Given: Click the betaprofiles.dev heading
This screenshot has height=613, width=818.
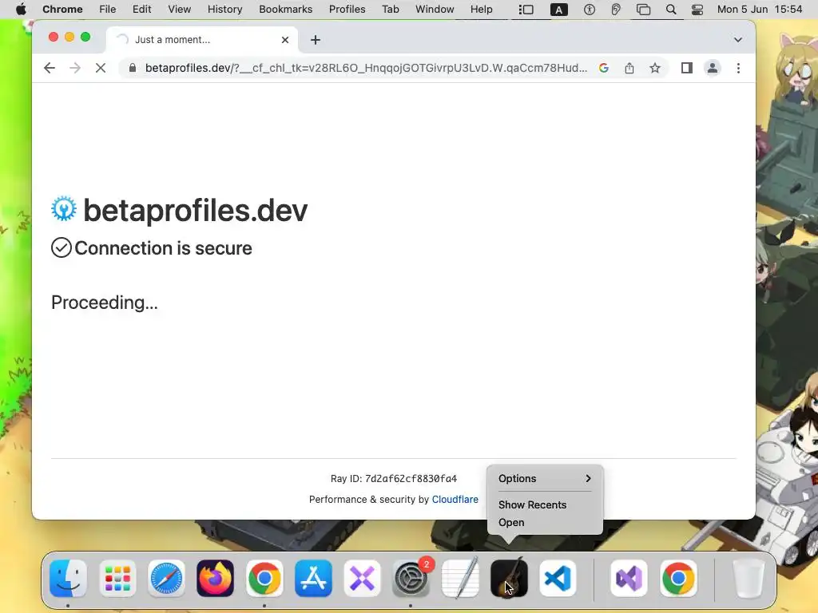Looking at the screenshot, I should pos(196,210).
